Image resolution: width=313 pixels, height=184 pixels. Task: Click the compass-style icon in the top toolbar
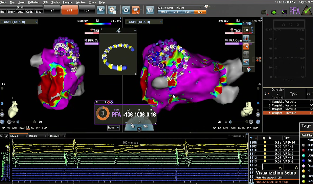click(x=112, y=9)
